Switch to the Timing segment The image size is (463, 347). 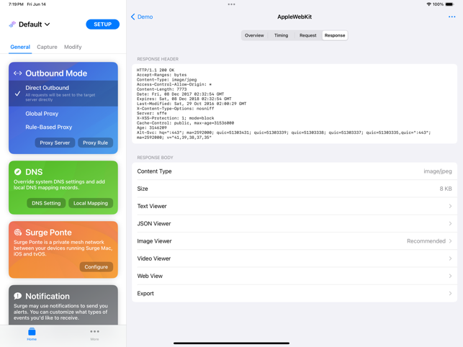tap(281, 35)
